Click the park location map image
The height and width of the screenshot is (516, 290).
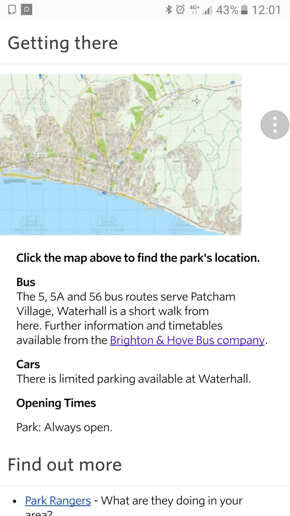tap(121, 155)
